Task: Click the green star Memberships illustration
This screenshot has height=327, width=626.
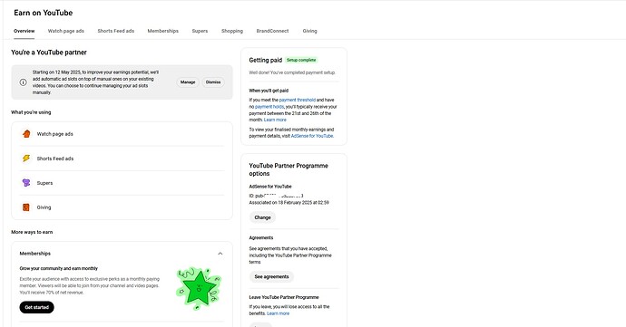Action: point(199,288)
